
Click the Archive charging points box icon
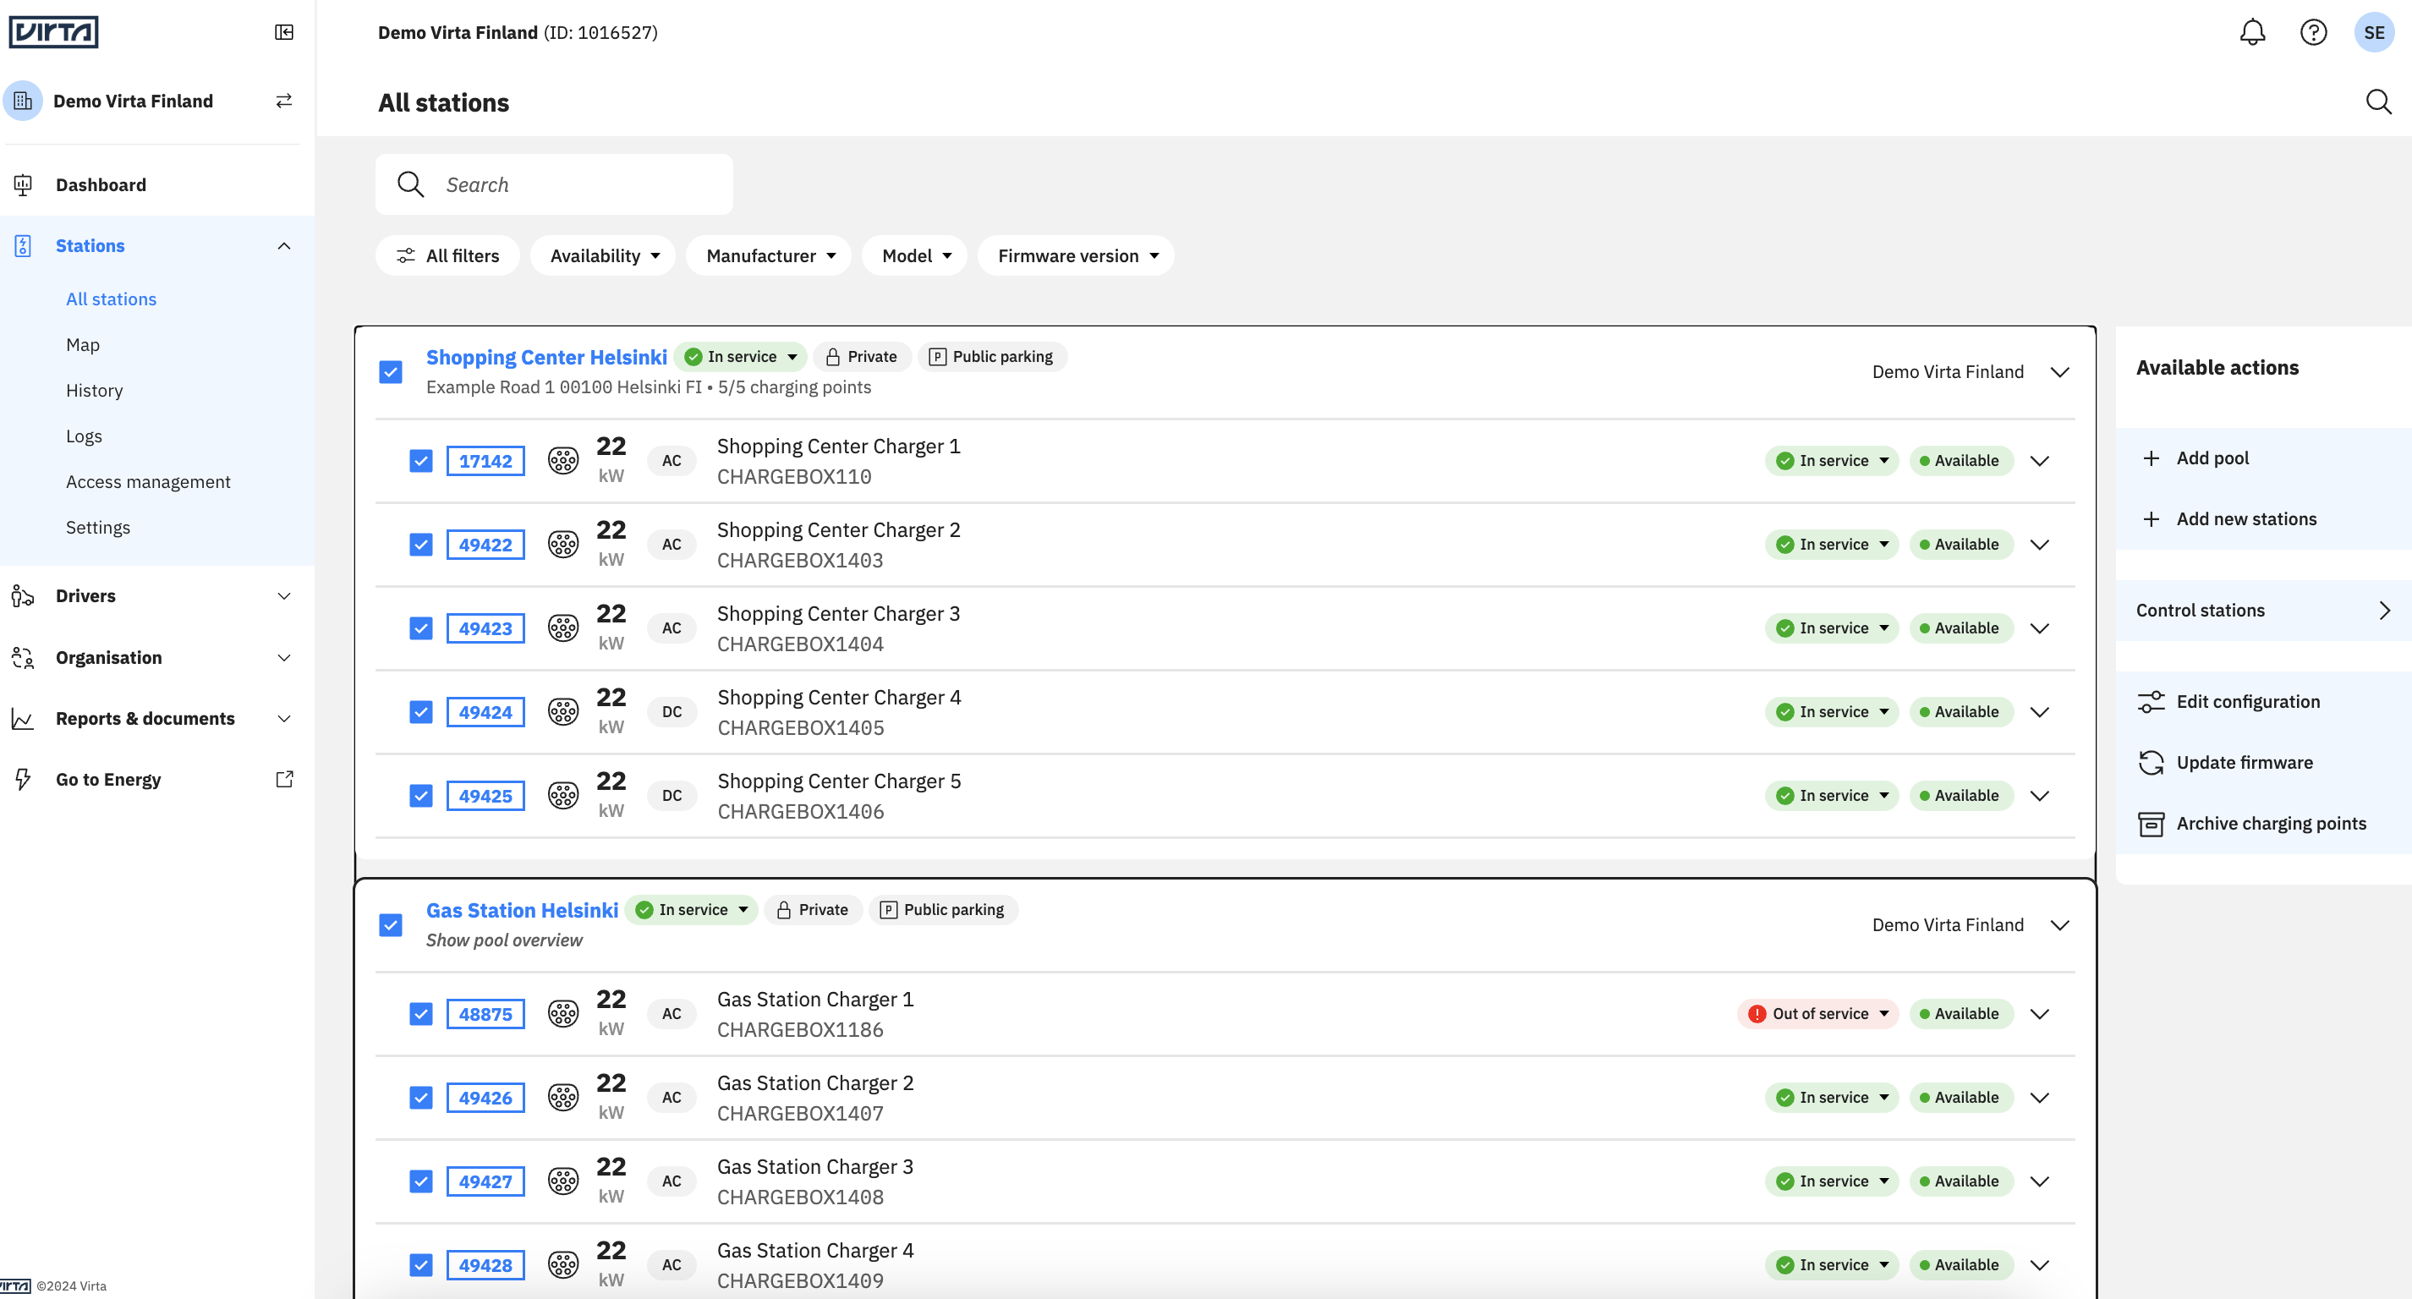(2151, 823)
